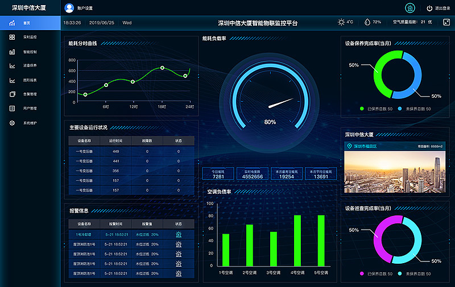
Task: Click the power icon for logout
Action: click(429, 8)
